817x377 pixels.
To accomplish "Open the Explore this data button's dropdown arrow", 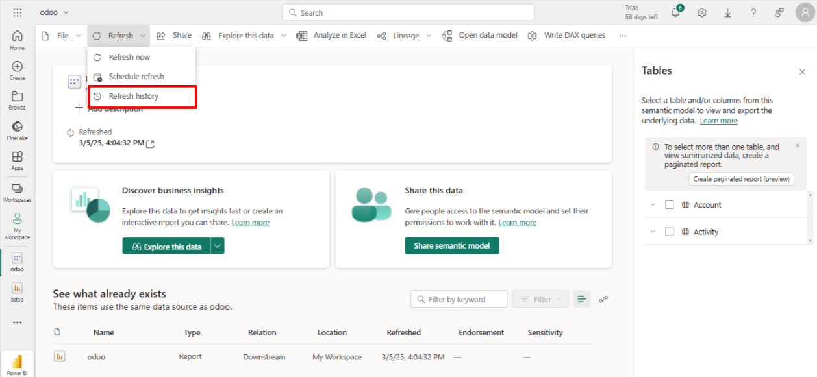I will pyautogui.click(x=218, y=246).
